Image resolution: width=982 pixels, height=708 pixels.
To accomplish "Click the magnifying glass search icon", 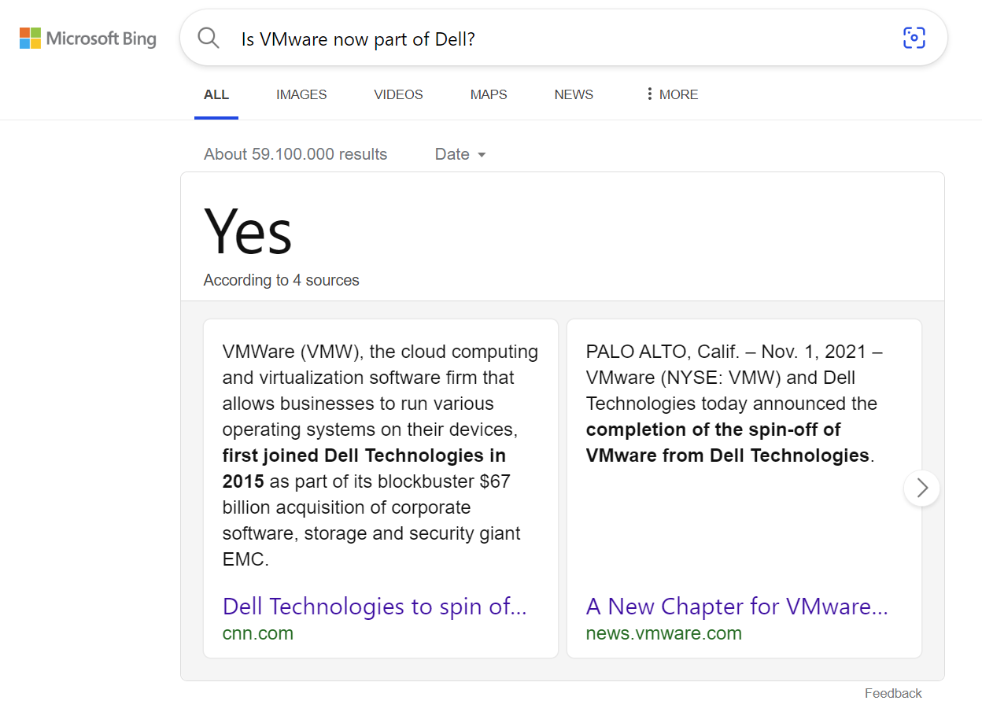I will click(209, 38).
